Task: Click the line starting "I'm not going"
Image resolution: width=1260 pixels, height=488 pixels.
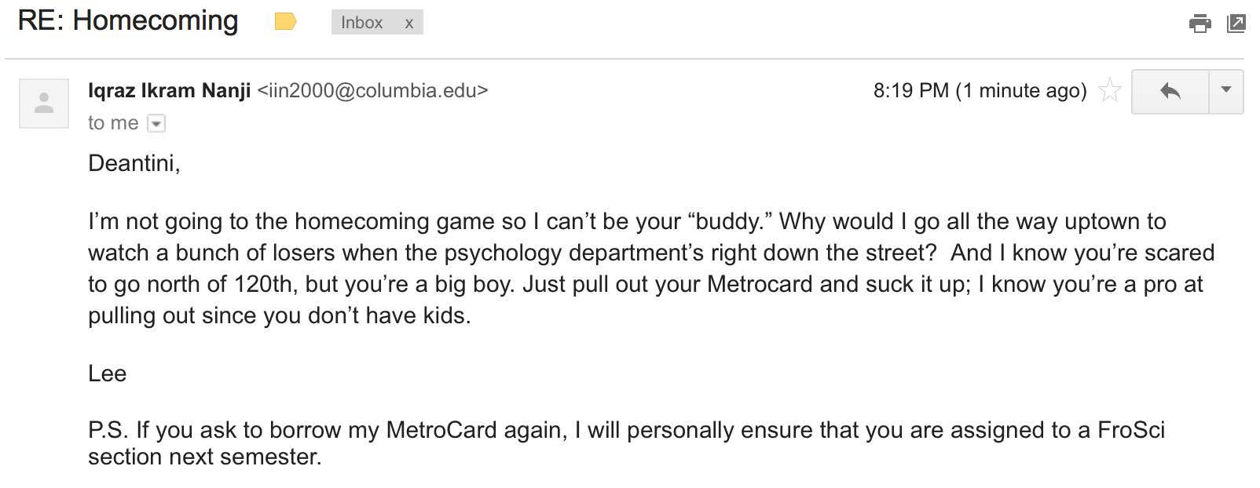Action: click(627, 222)
